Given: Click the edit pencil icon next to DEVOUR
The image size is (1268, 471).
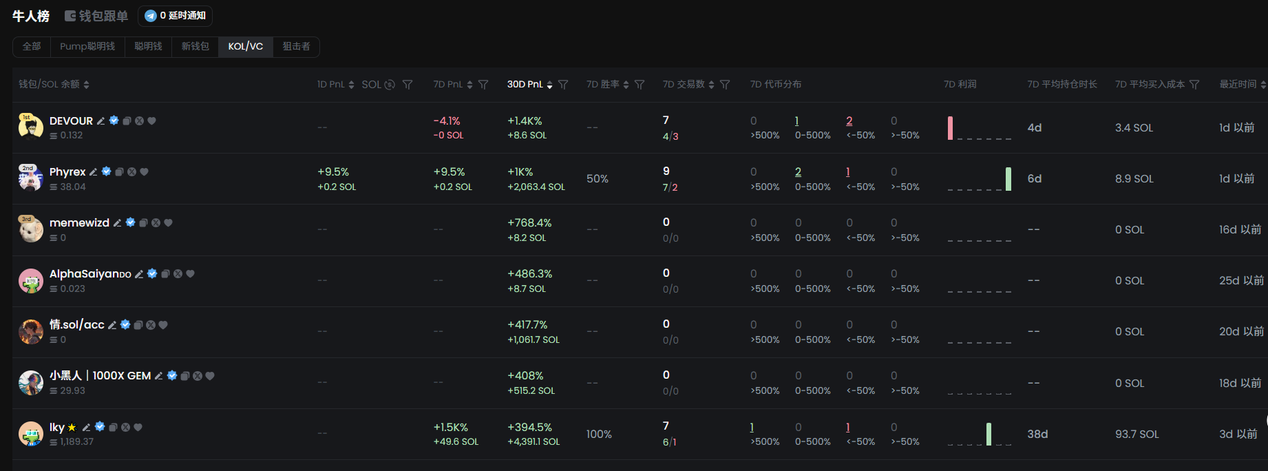Looking at the screenshot, I should [101, 121].
